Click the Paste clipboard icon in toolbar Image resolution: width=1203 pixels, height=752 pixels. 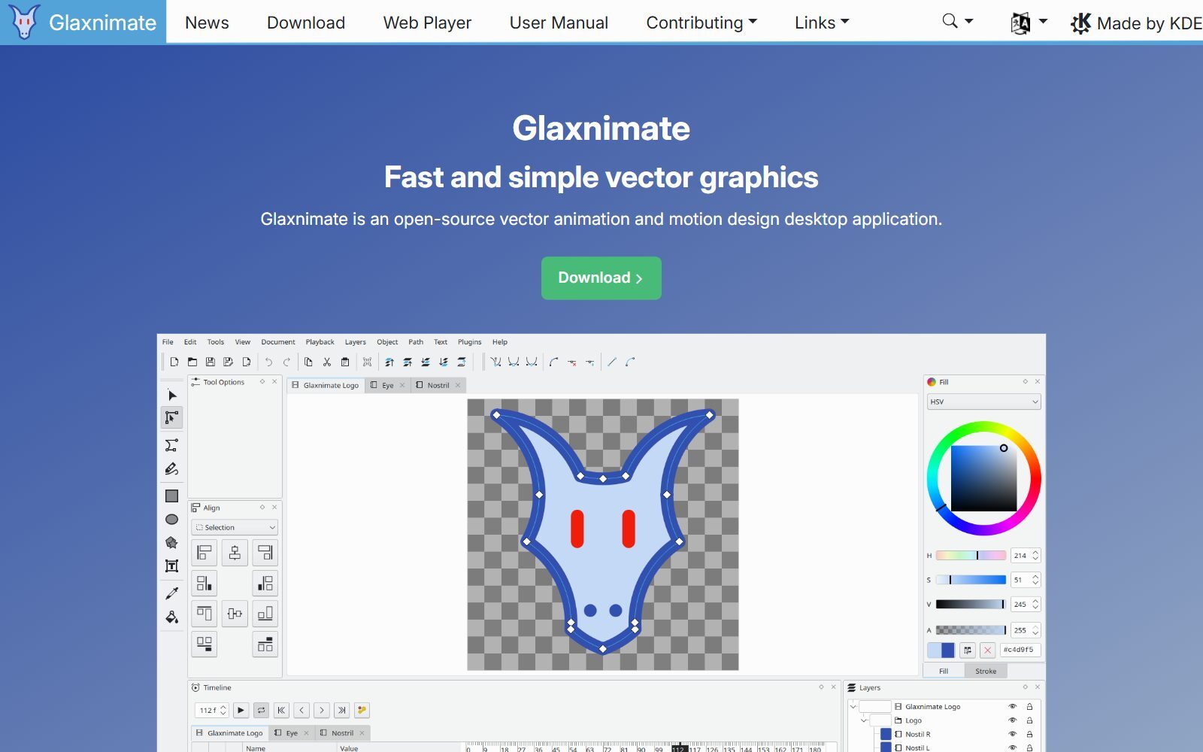point(345,362)
